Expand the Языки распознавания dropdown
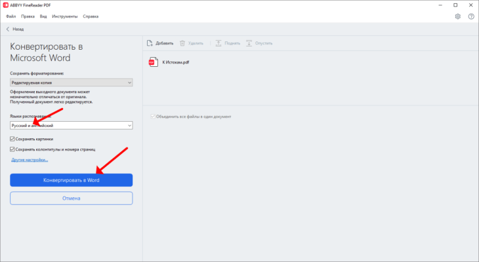 (71, 125)
